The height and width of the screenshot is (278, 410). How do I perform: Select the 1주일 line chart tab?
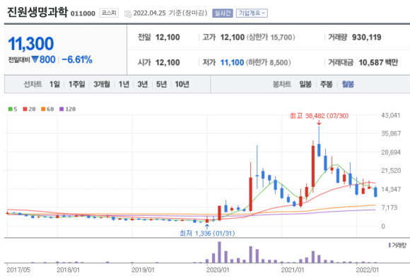coord(76,84)
